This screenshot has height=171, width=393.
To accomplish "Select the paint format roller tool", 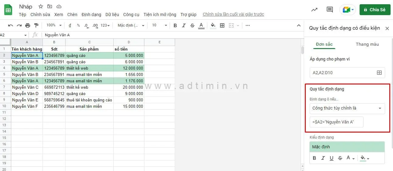I will click(x=36, y=25).
